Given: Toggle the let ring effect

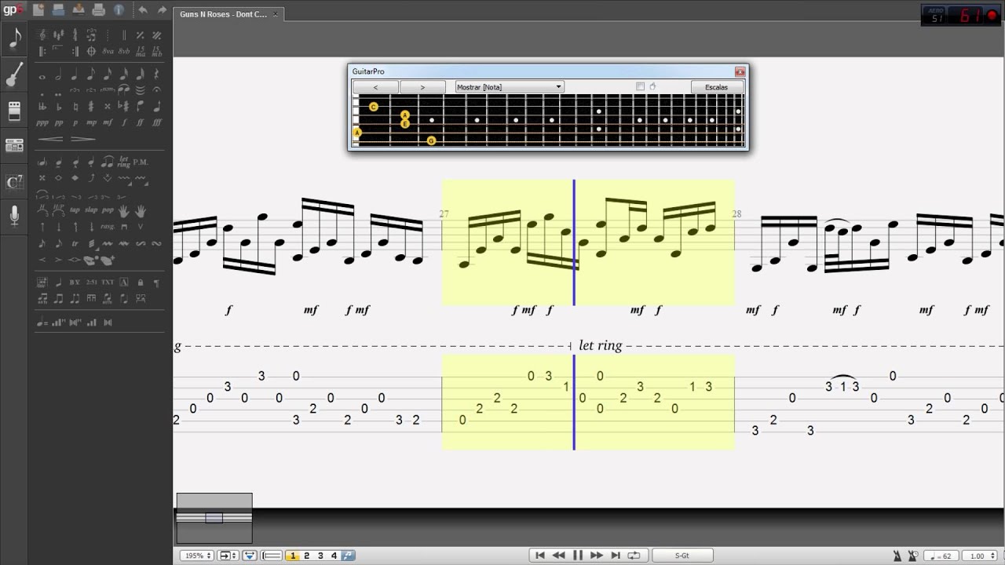Looking at the screenshot, I should (123, 162).
